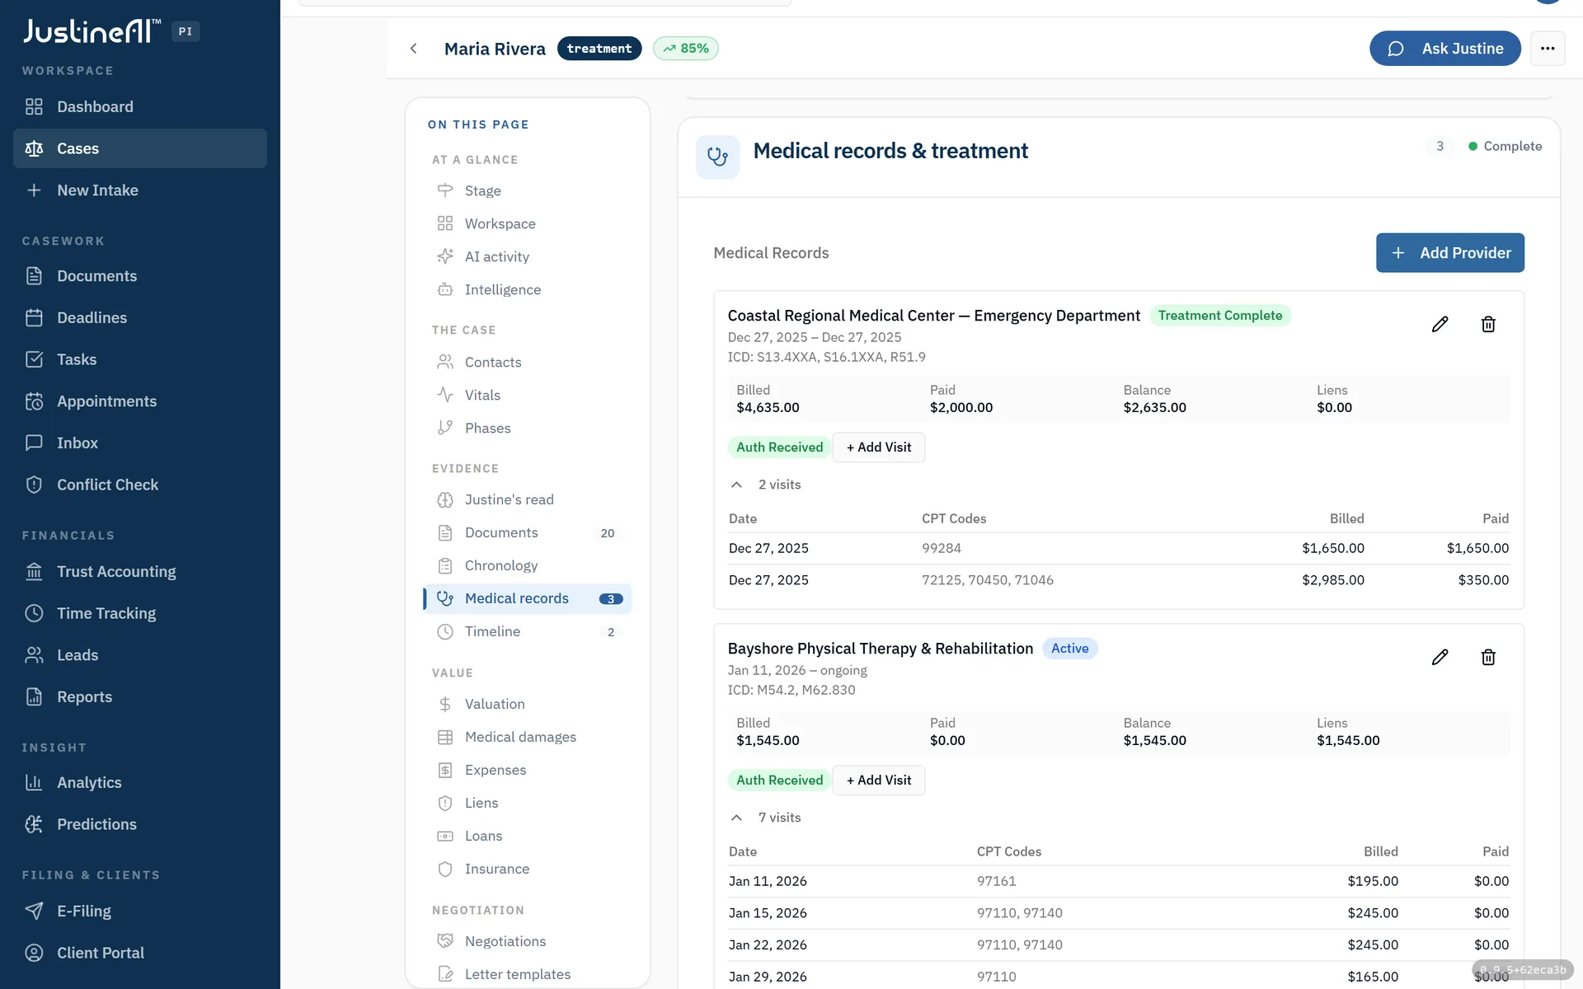Click the Add Provider button
Screen dimensions: 1583x989
pos(1449,253)
